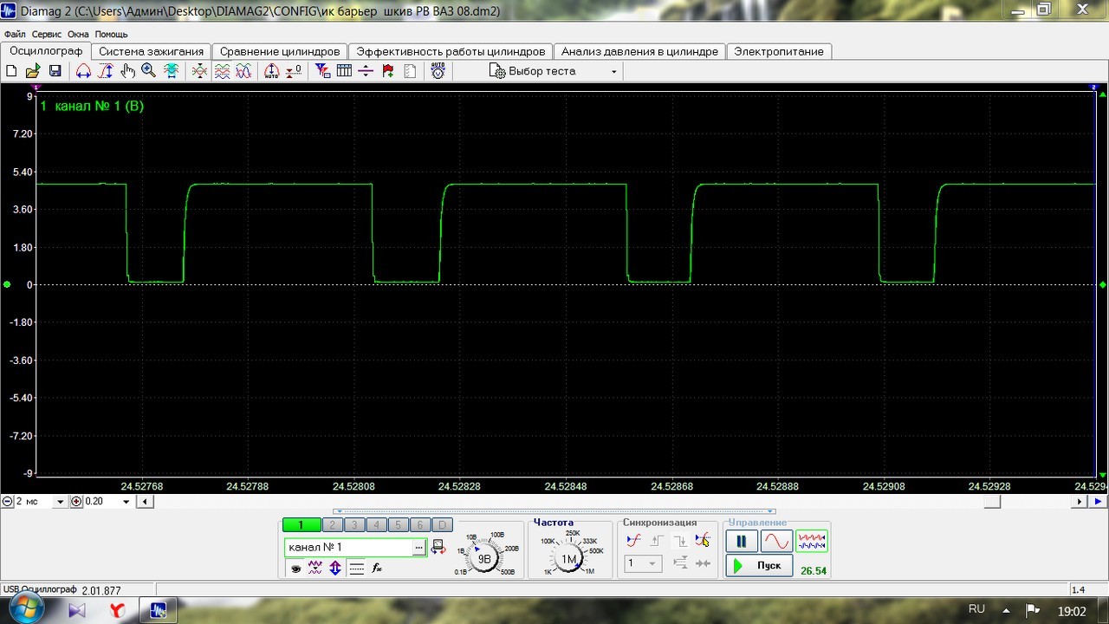
Task: Click the multi-waveform mode button
Action: [812, 542]
